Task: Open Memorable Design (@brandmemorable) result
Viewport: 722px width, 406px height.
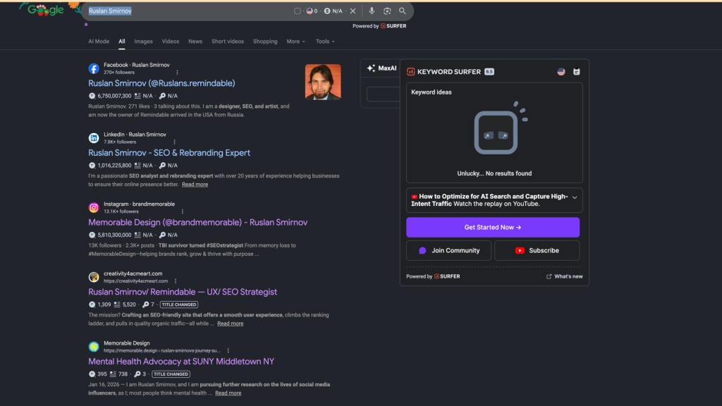Action: click(197, 222)
